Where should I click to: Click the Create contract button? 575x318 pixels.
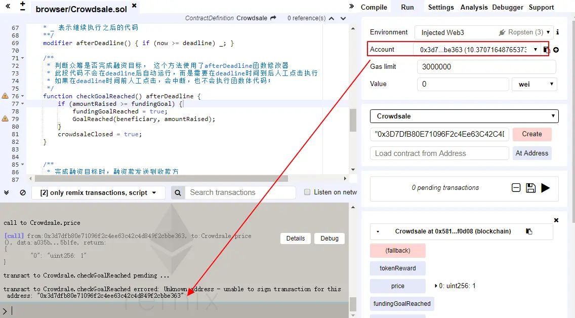pyautogui.click(x=532, y=134)
